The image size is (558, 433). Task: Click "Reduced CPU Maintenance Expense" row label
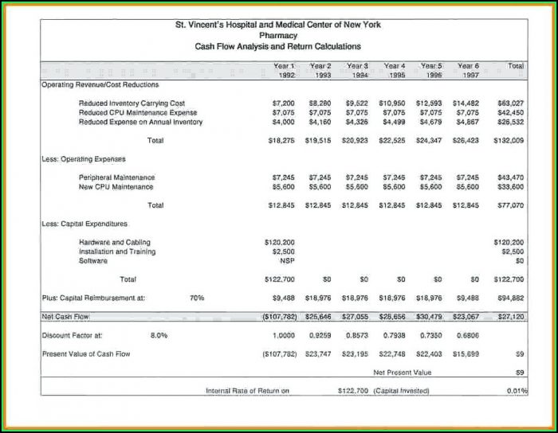138,112
